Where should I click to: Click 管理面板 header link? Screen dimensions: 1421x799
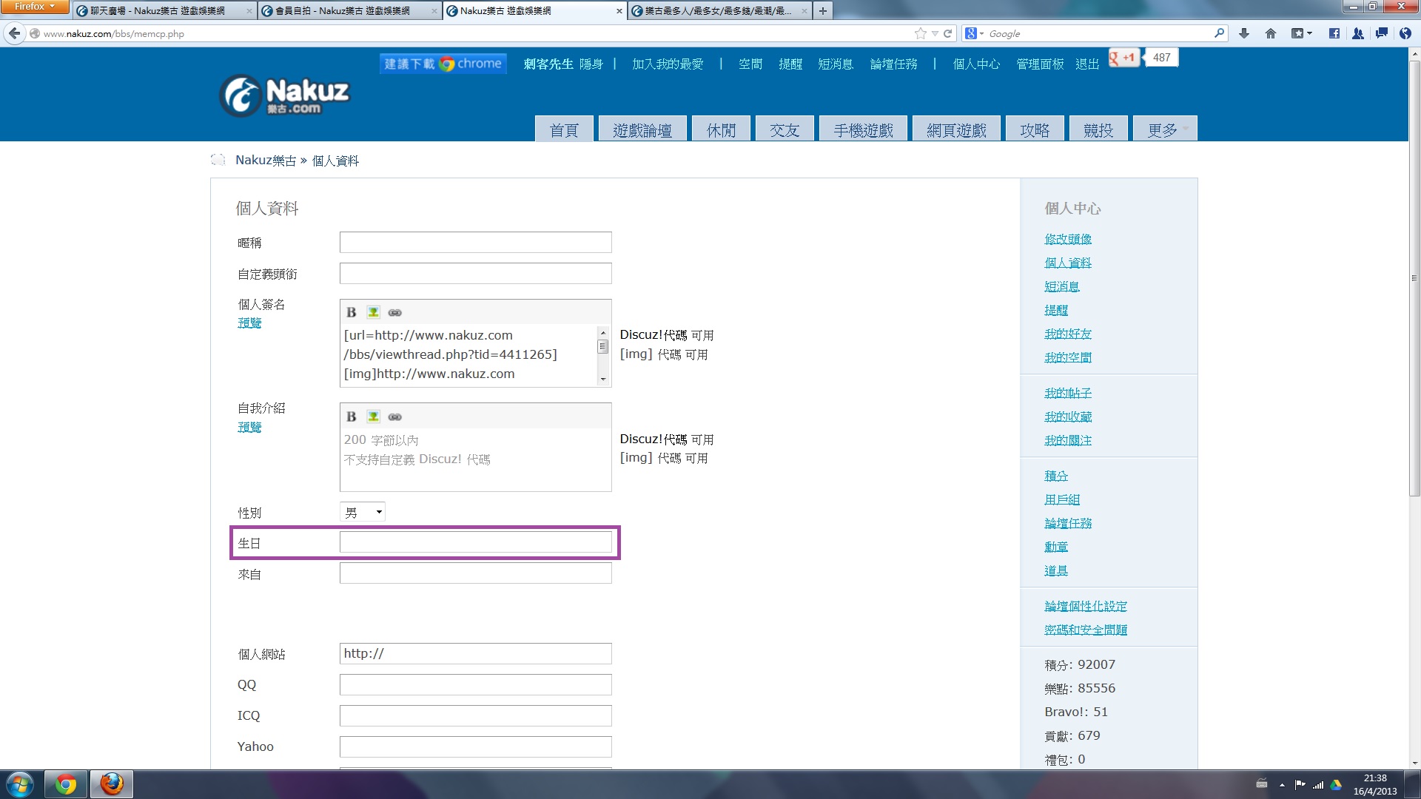(x=1040, y=64)
